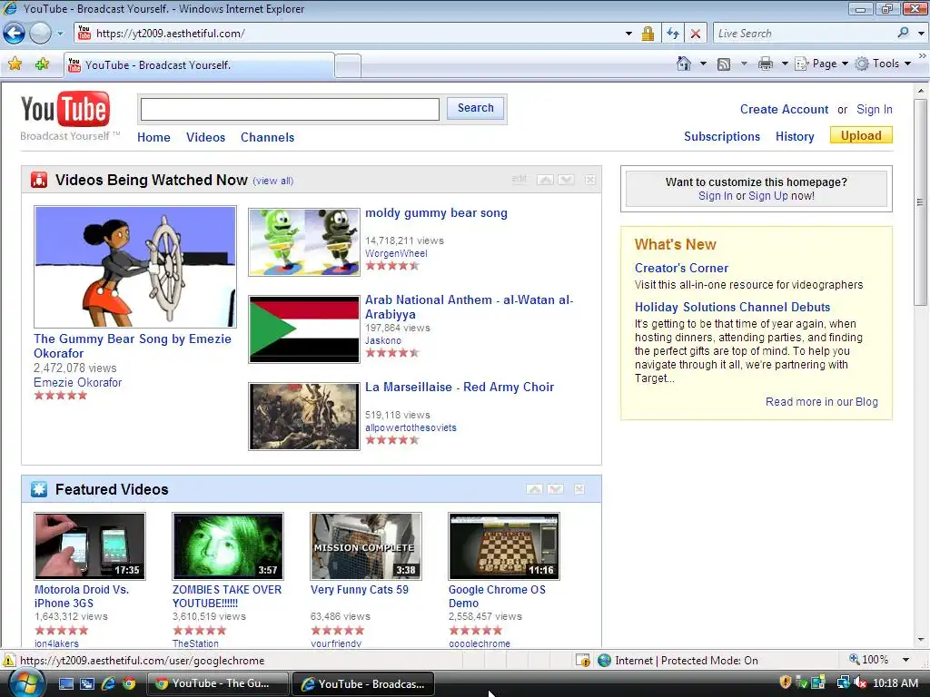
Task: Open the Tools menu
Action: [x=883, y=64]
